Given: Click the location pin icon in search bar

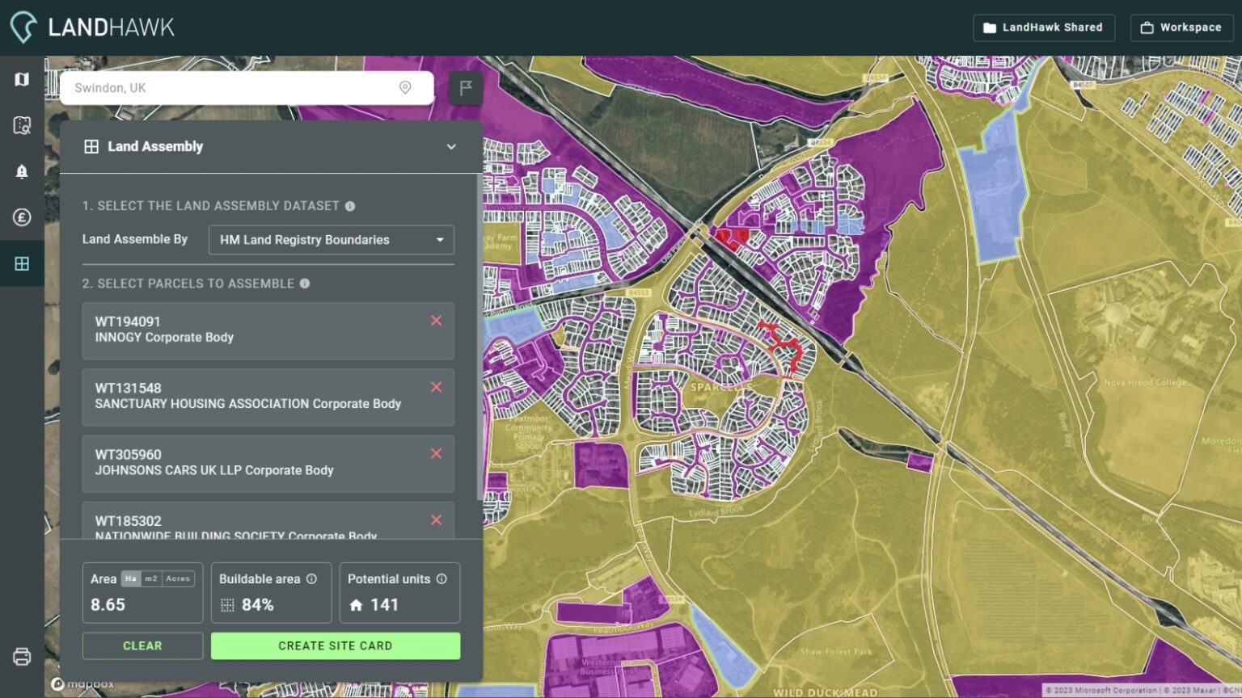Looking at the screenshot, I should tap(404, 87).
